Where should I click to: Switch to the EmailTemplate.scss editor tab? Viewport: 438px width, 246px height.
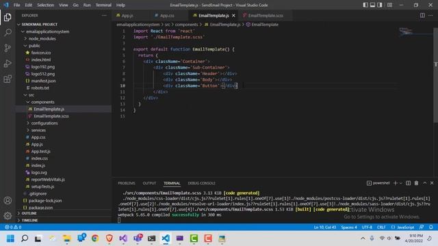(266, 16)
